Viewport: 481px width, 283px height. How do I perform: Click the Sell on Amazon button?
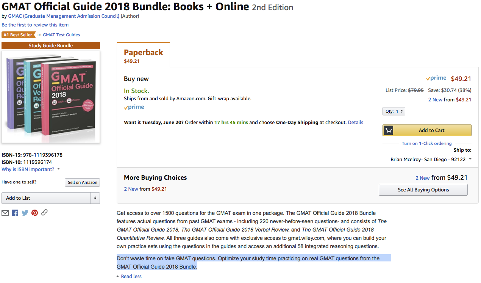click(x=82, y=182)
